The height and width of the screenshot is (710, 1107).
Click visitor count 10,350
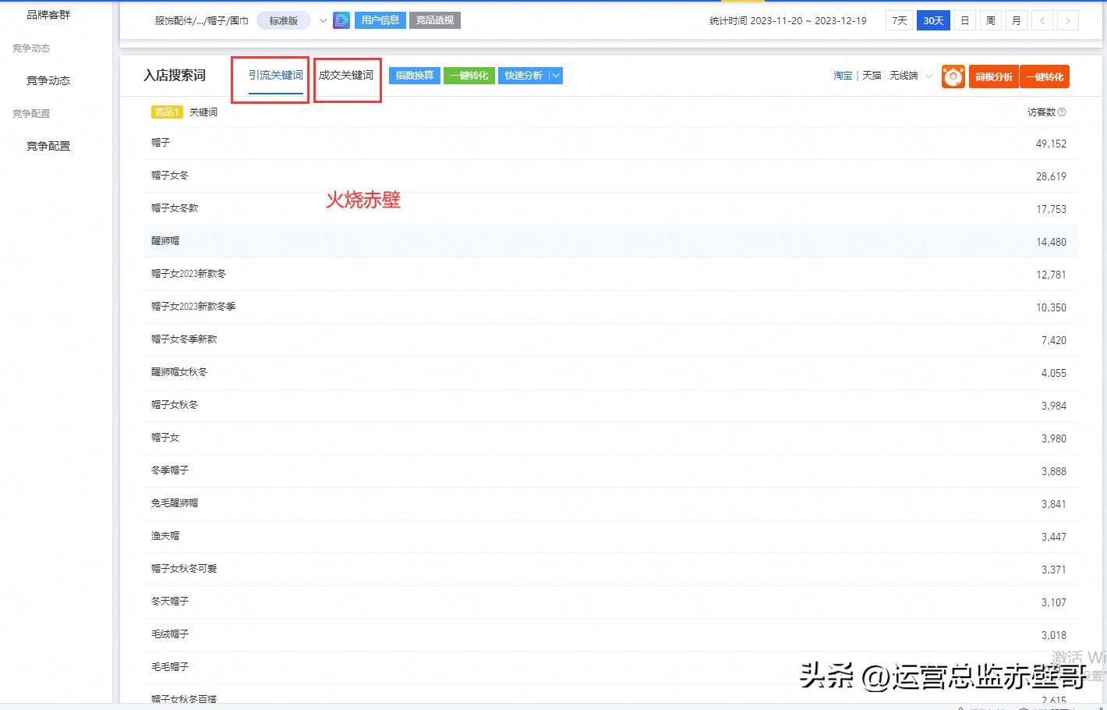click(x=1051, y=307)
